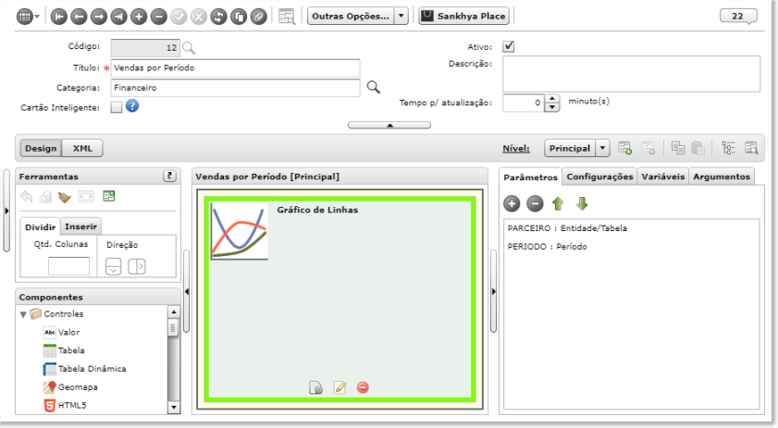Open the attachments paperclip icon
Screen dimensions: 778x428
258,17
